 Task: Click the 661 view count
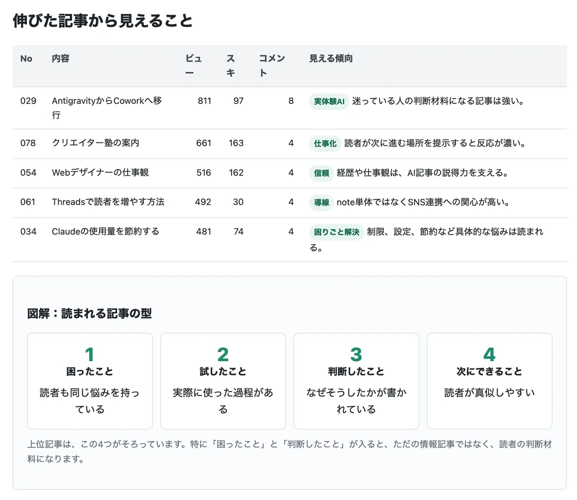[x=204, y=143]
